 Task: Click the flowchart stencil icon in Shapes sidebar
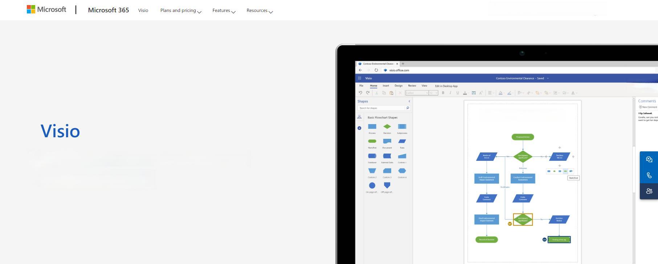(x=359, y=117)
